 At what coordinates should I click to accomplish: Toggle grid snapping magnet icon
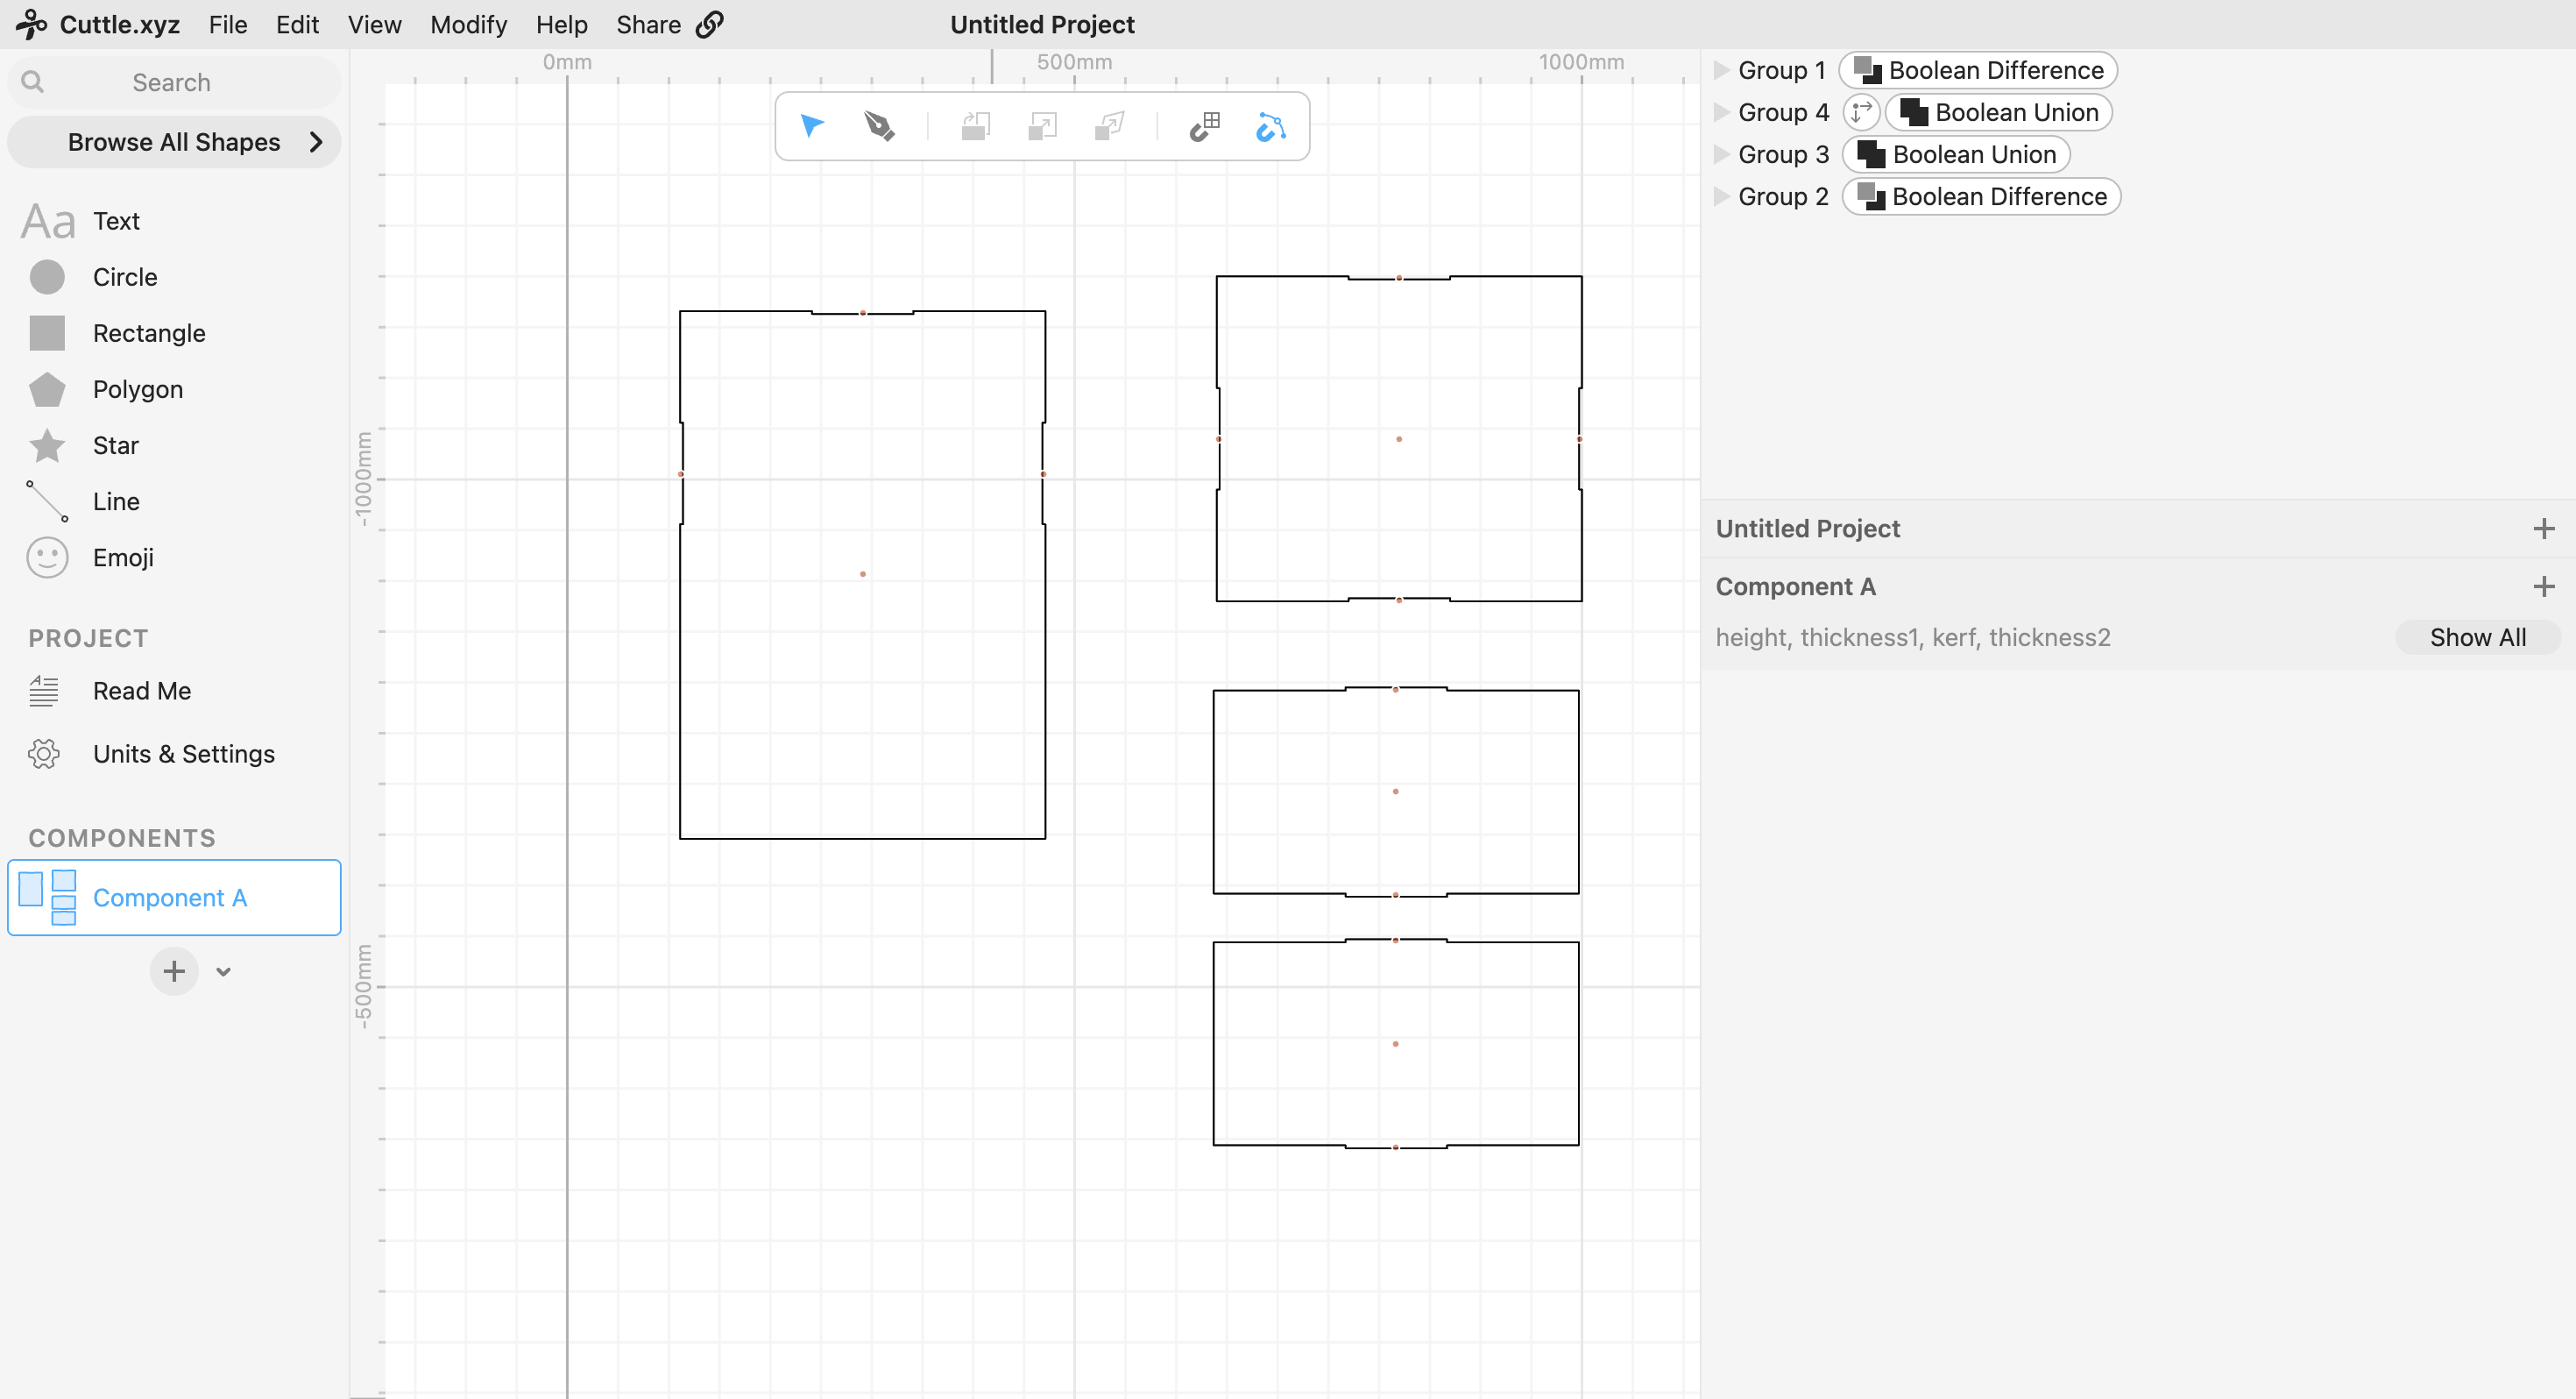pyautogui.click(x=1205, y=126)
